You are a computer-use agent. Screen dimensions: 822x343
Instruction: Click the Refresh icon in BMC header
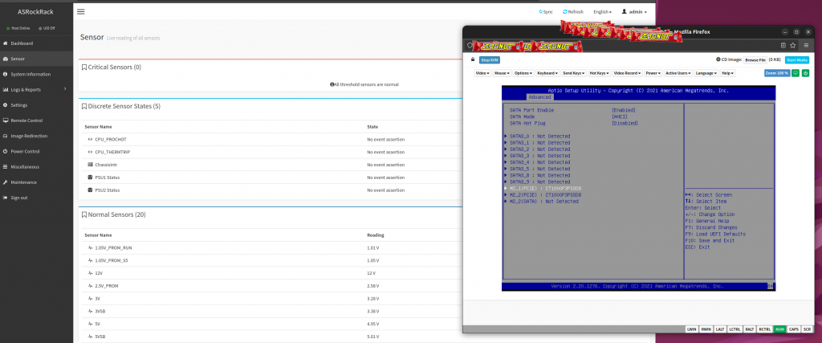564,11
